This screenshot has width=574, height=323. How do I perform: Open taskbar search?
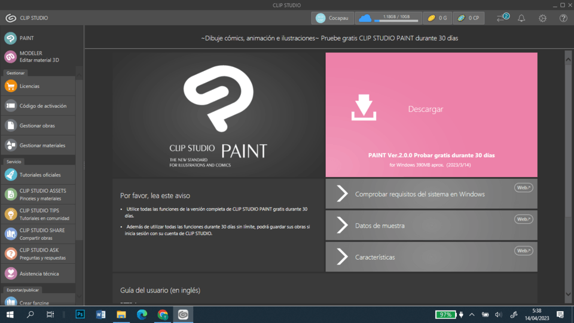click(30, 315)
